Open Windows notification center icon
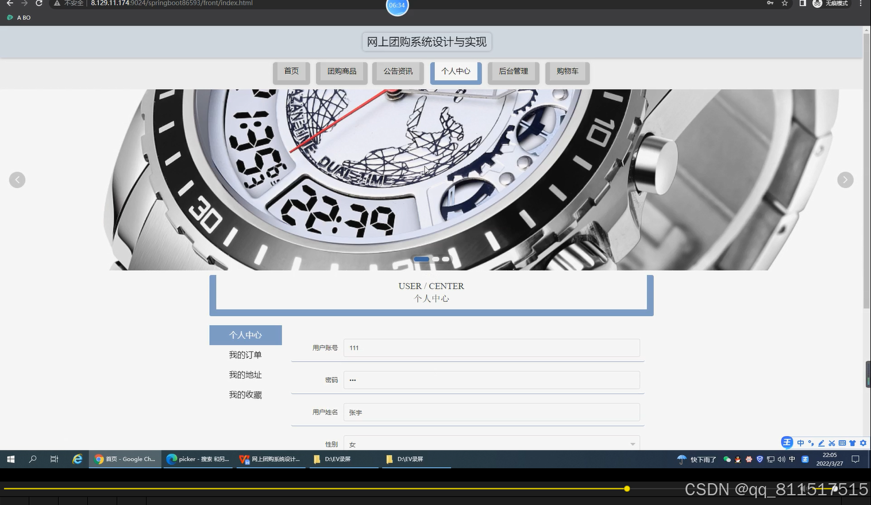This screenshot has height=505, width=871. [855, 459]
